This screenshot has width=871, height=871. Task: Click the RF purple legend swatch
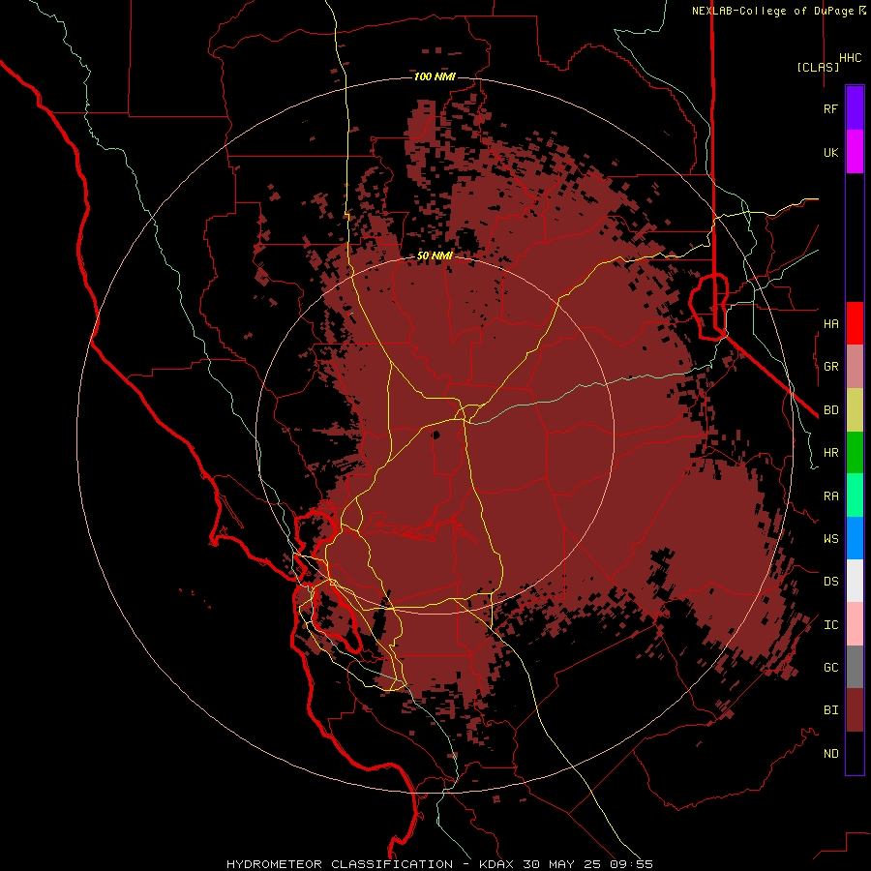pyautogui.click(x=855, y=108)
